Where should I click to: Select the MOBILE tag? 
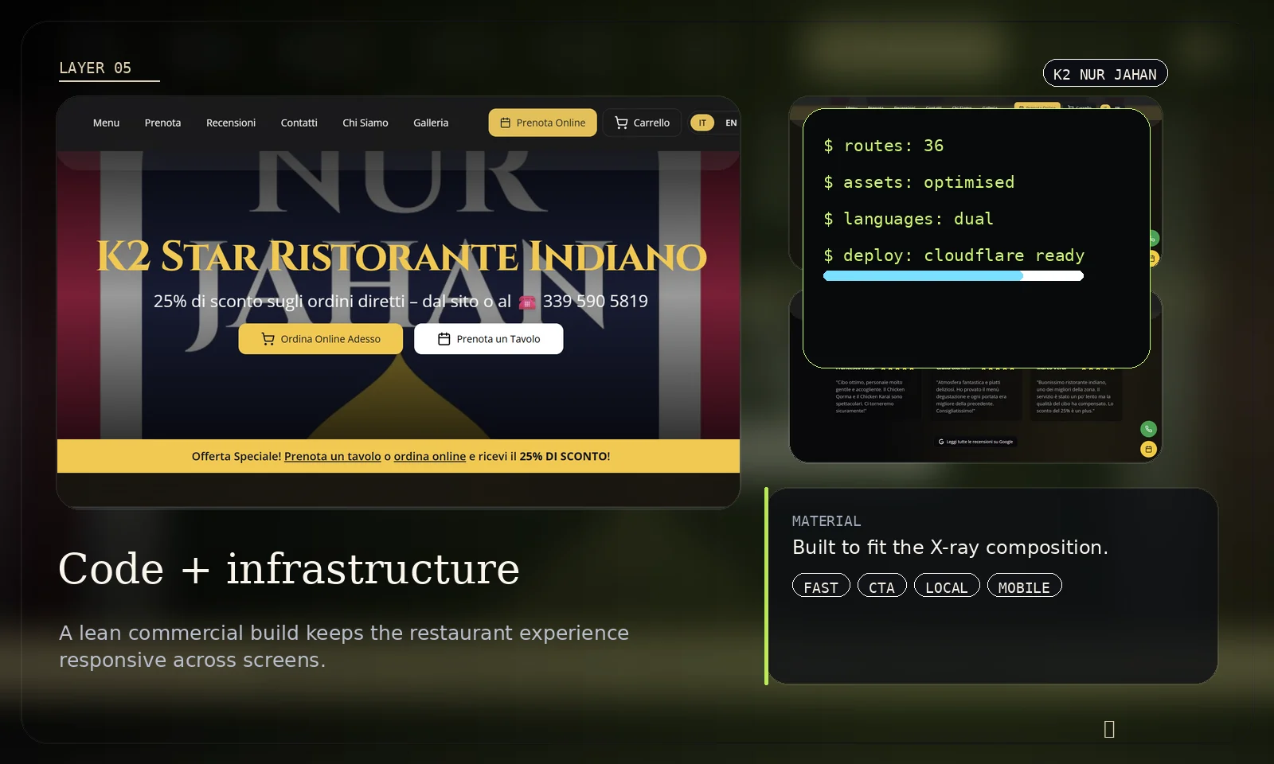[1024, 586]
